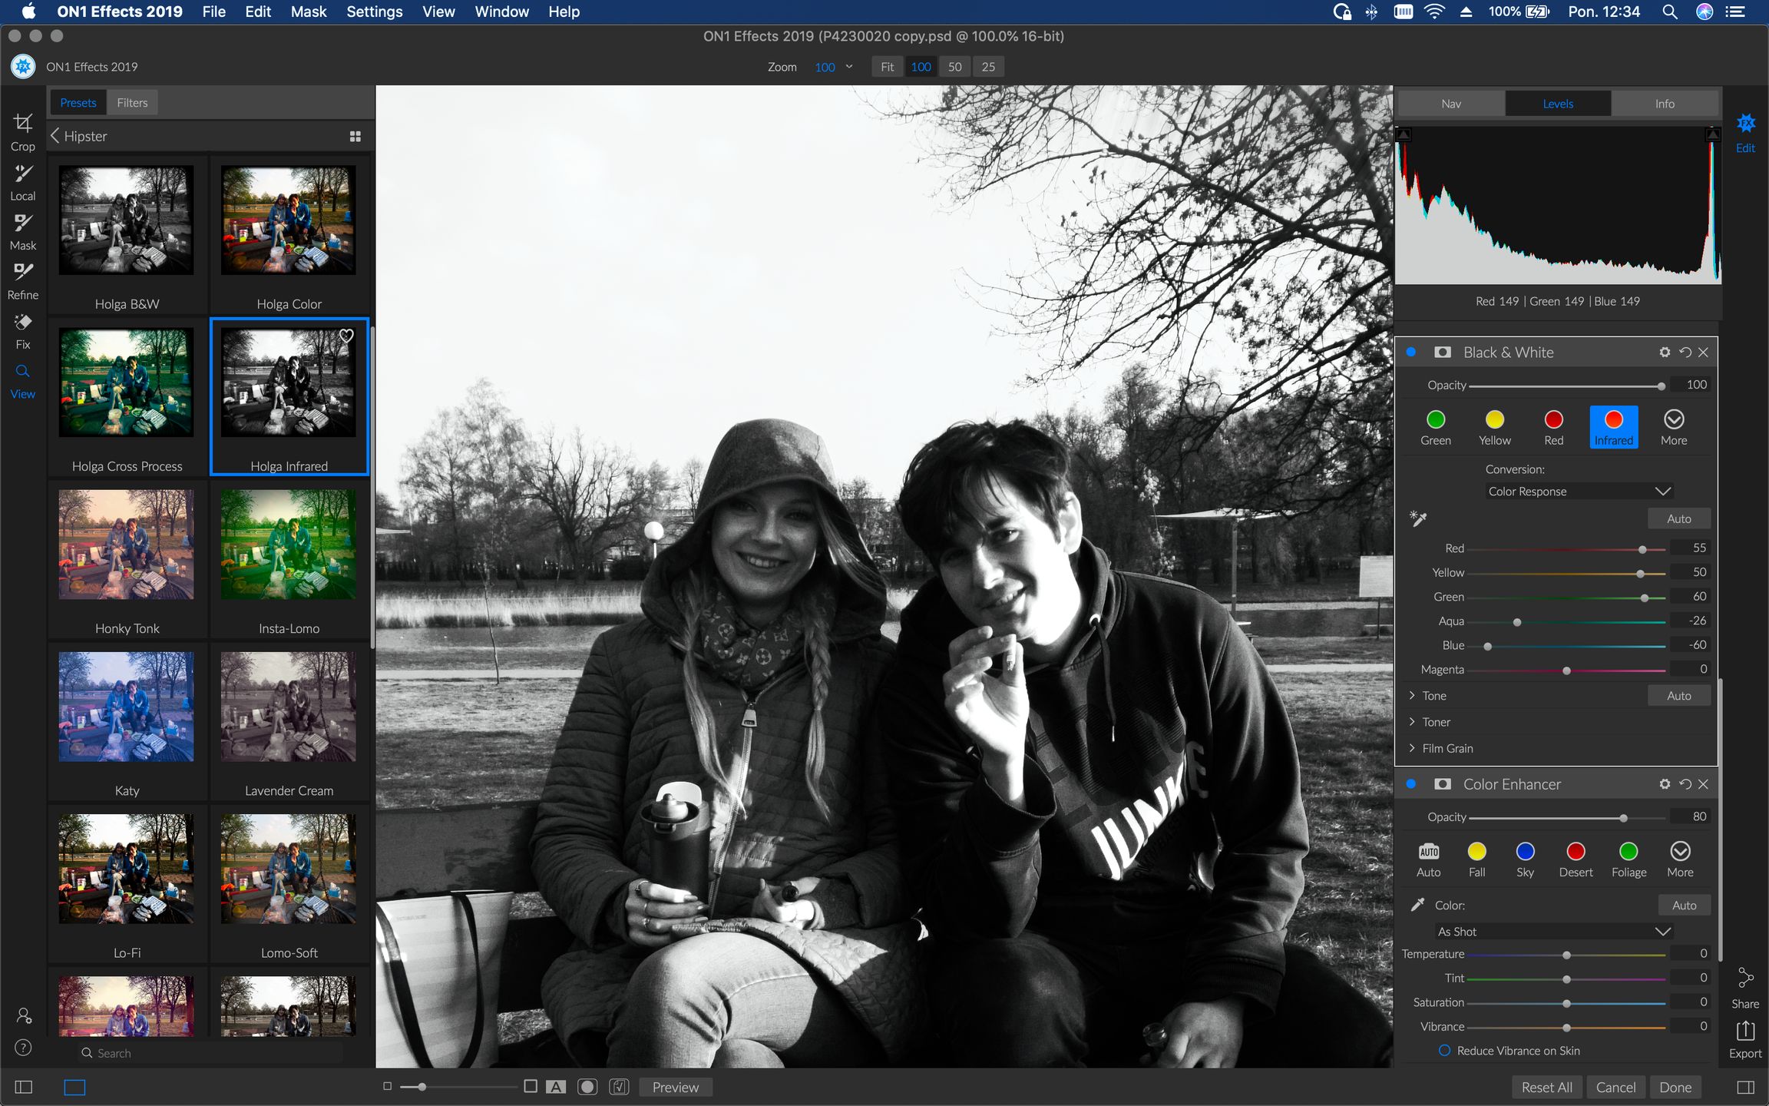Click the color picker eyedropper in Black & White
The height and width of the screenshot is (1106, 1769).
click(1418, 518)
